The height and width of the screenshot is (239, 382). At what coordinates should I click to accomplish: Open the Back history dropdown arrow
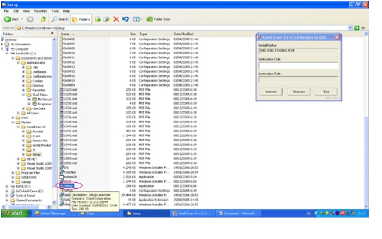click(x=22, y=19)
